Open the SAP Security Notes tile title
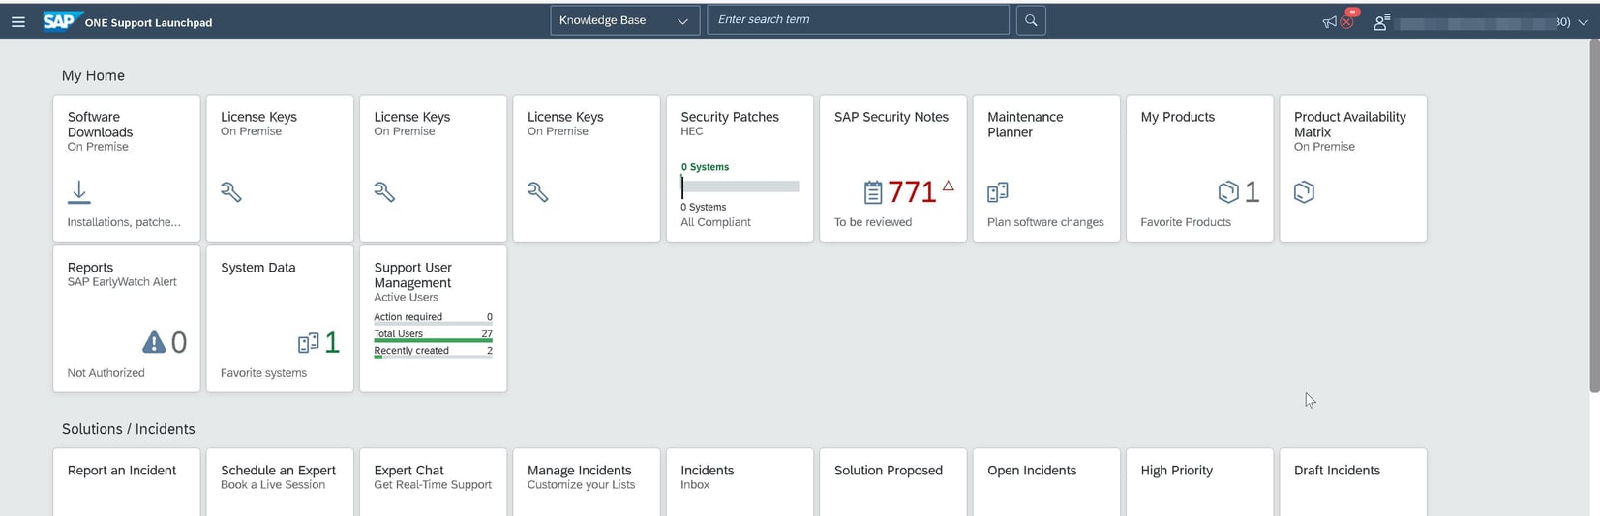 [x=891, y=117]
